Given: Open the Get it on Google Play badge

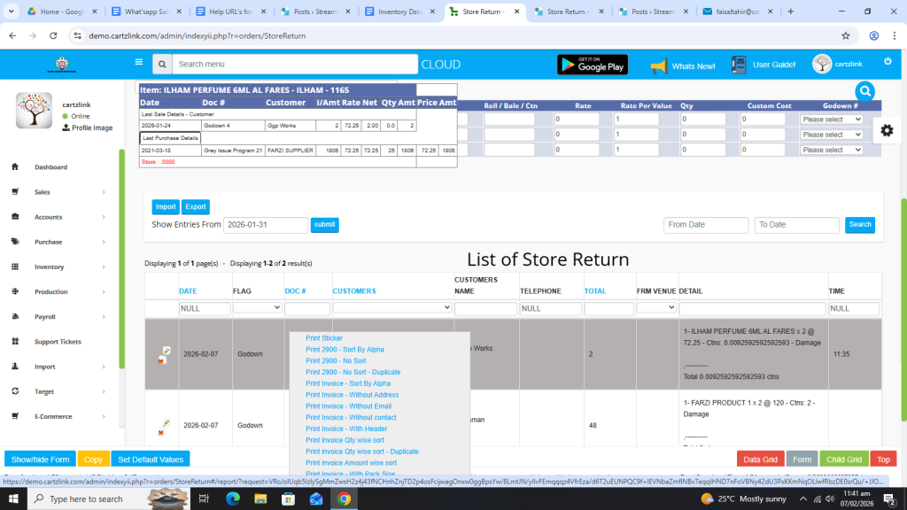Looking at the screenshot, I should (x=592, y=65).
